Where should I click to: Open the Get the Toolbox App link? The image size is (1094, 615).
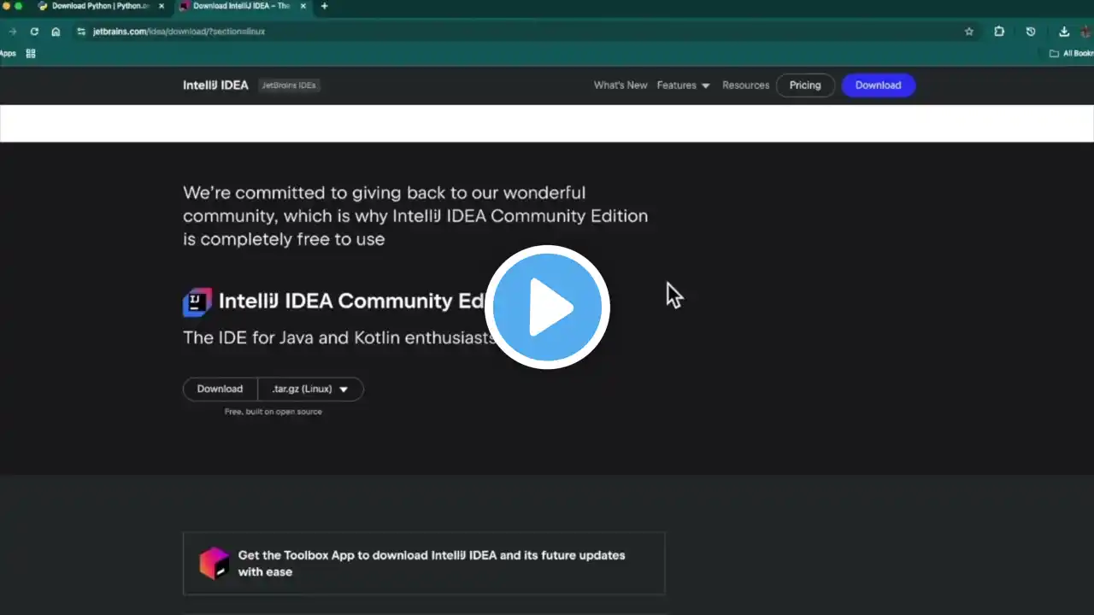[424, 564]
